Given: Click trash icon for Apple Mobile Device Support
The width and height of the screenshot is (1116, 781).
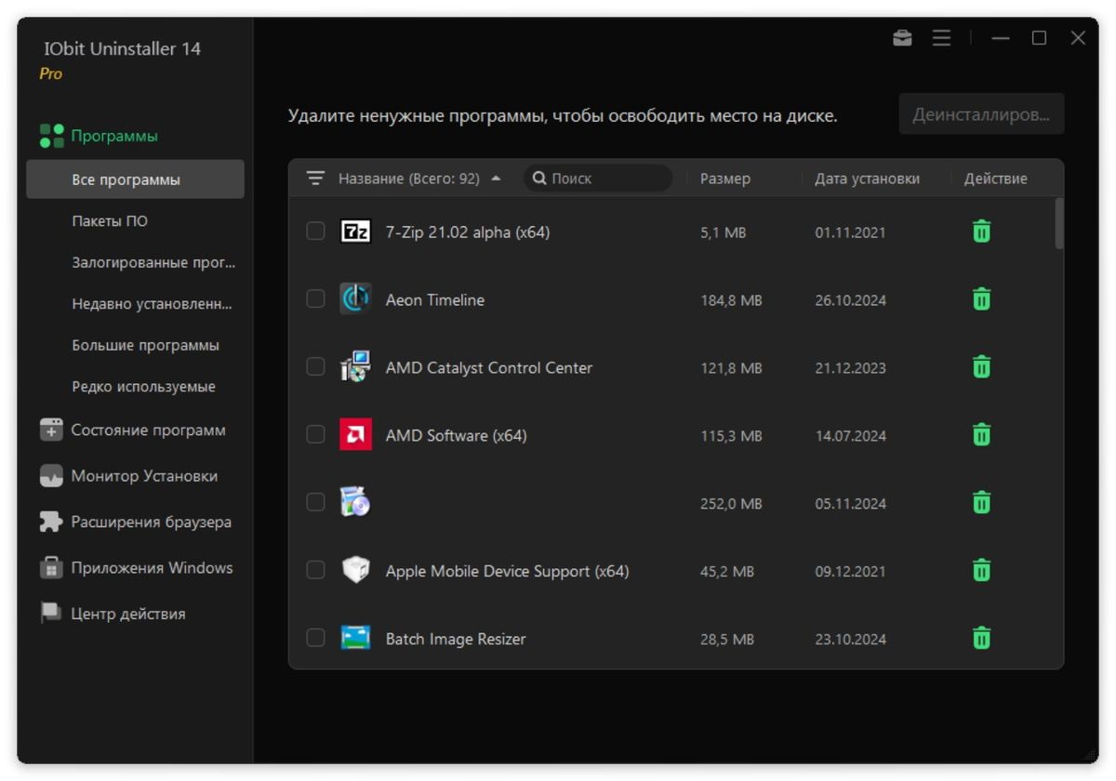Looking at the screenshot, I should (x=981, y=571).
